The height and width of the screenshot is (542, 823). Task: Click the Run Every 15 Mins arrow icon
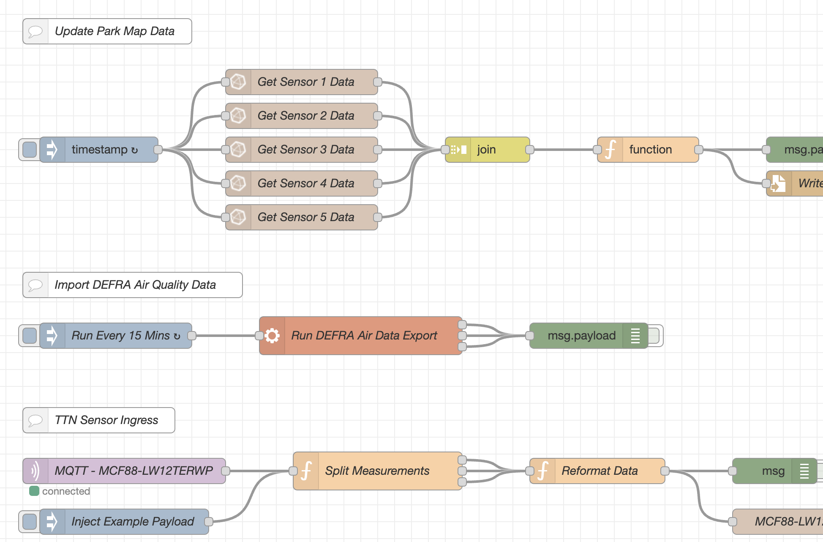tap(52, 336)
